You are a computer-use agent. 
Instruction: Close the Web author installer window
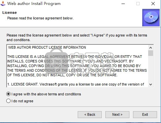coord(153,4)
